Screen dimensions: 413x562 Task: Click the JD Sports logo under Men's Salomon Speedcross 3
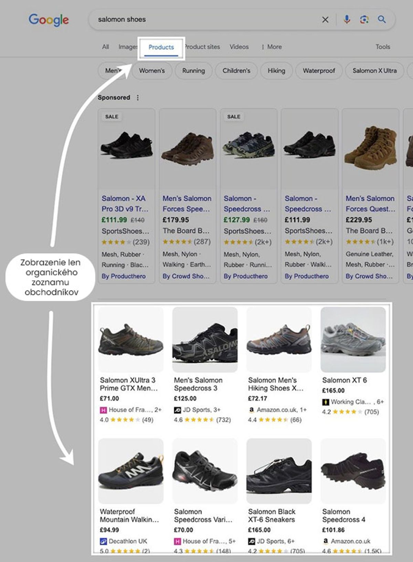177,410
